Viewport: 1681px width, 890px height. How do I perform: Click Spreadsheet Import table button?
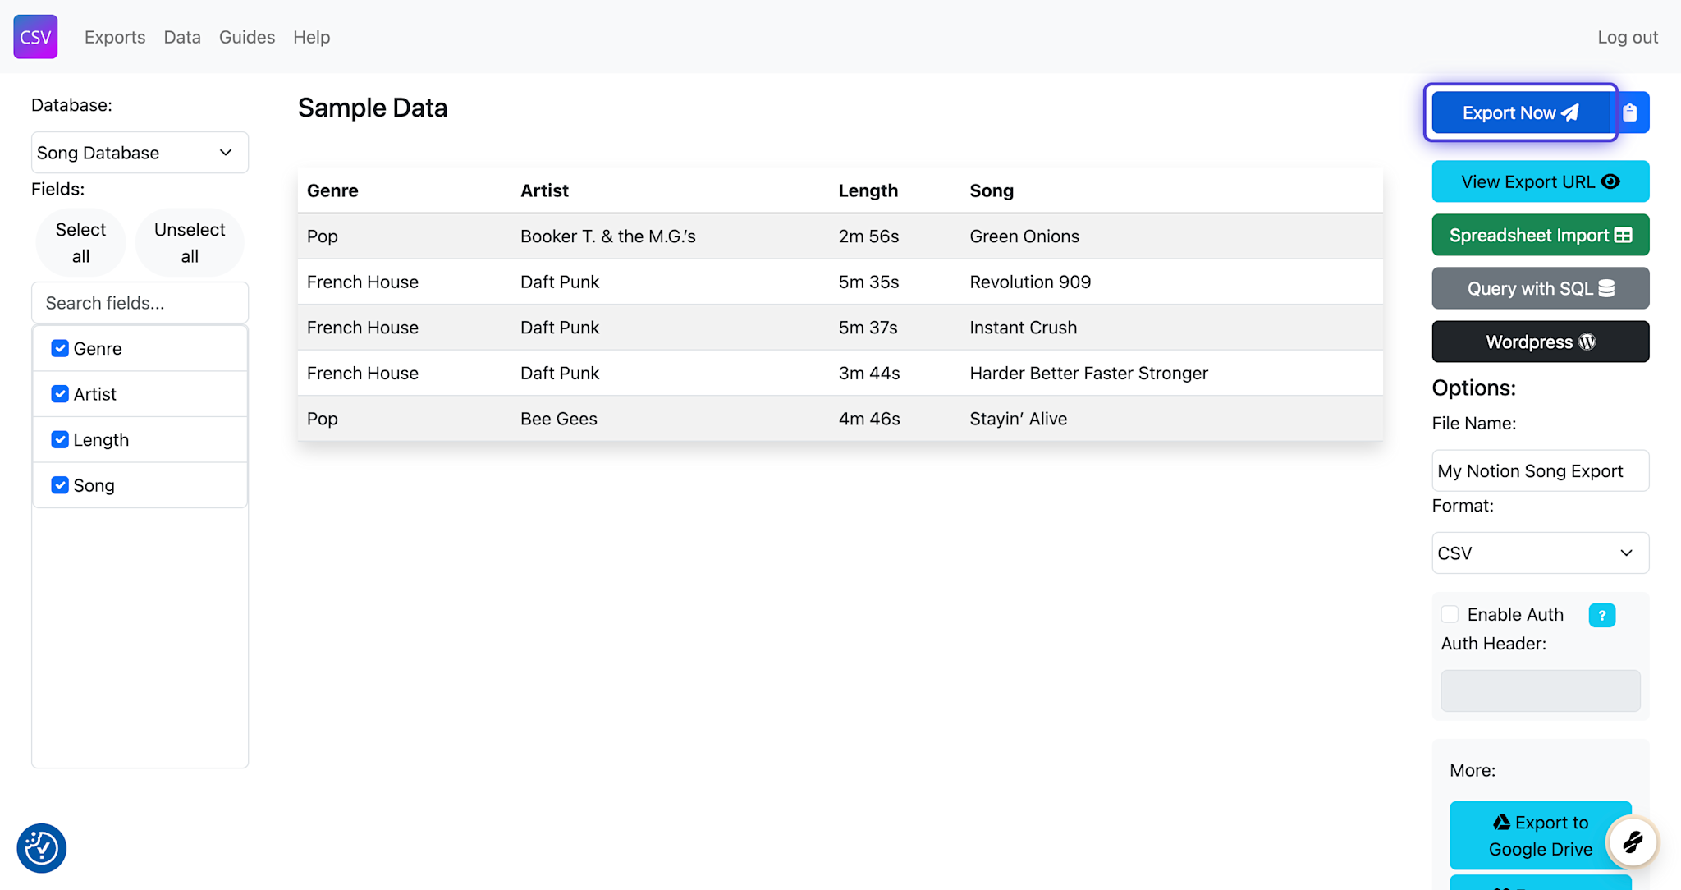tap(1540, 236)
